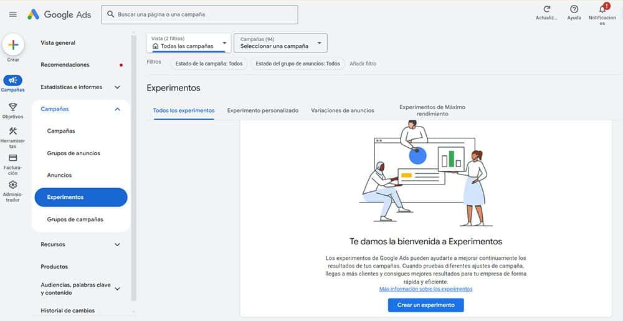
Task: Expand Audiencias, palabras clave y contenido
Action: (117, 289)
